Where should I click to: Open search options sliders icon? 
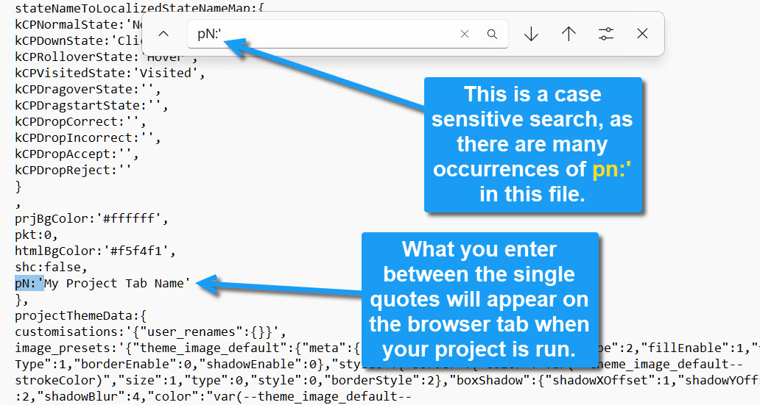click(606, 34)
